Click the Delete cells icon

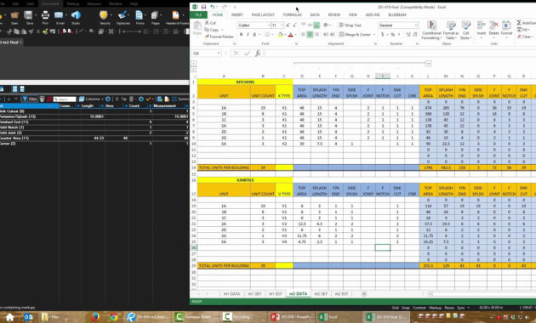(x=493, y=28)
